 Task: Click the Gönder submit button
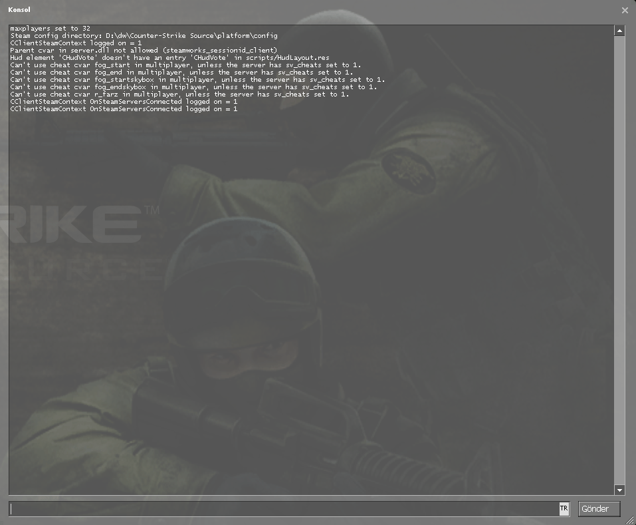599,509
